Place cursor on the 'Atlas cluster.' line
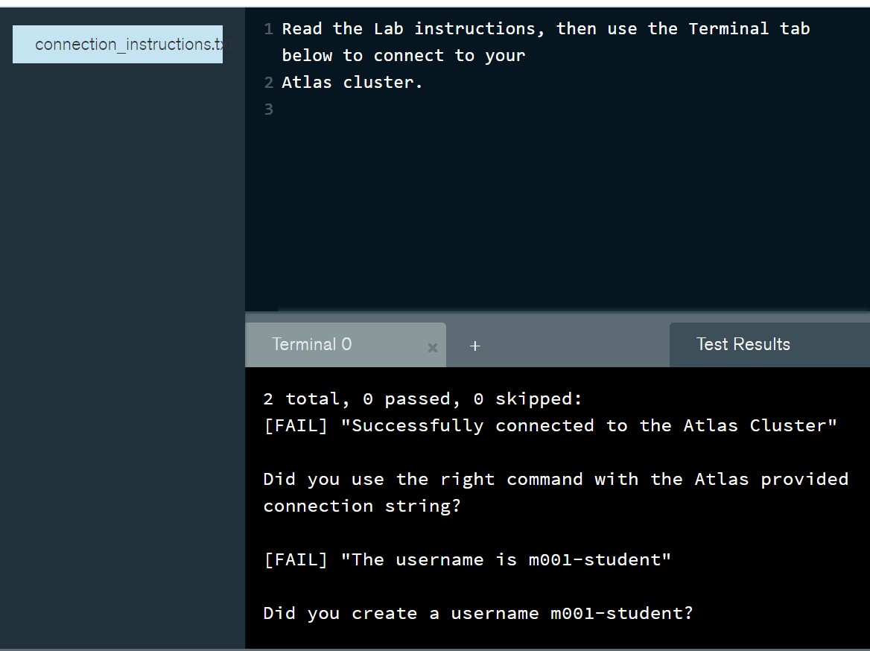This screenshot has height=651, width=870. pos(352,83)
